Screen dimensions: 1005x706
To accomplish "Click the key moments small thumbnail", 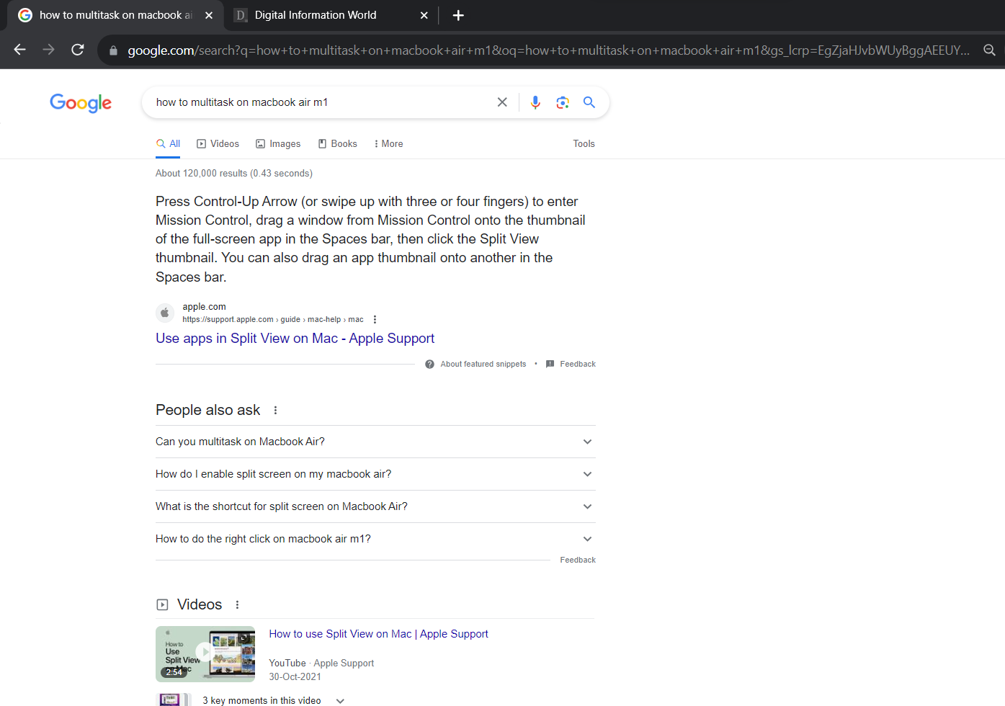I will pyautogui.click(x=173, y=700).
